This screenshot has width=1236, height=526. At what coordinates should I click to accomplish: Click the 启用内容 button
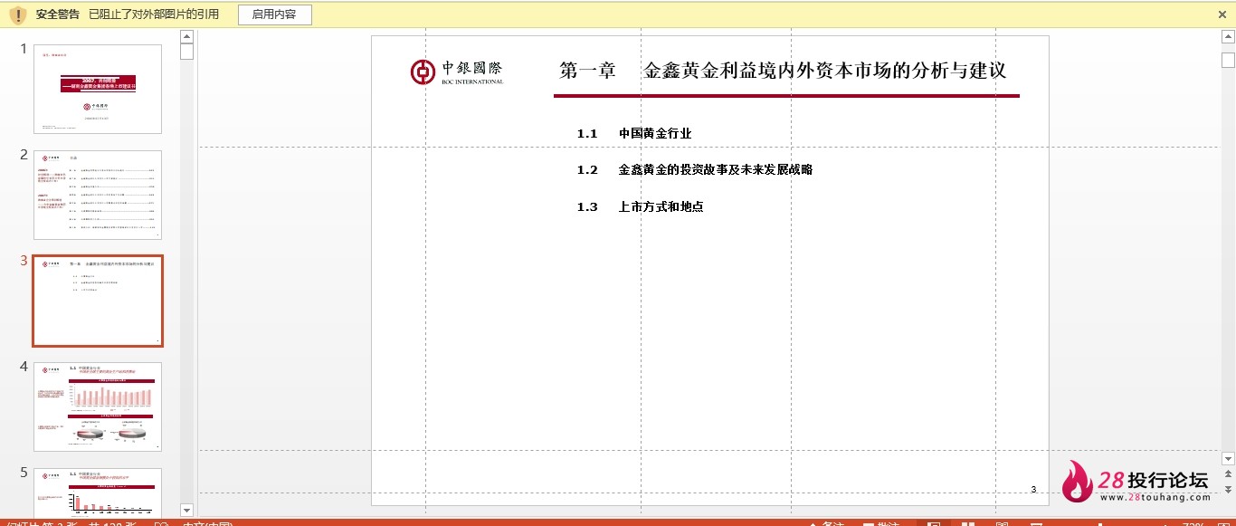[x=275, y=14]
